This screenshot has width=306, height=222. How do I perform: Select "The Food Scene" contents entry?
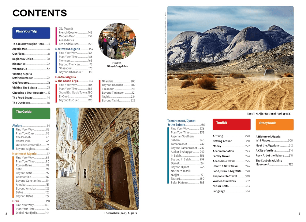coord(22,98)
